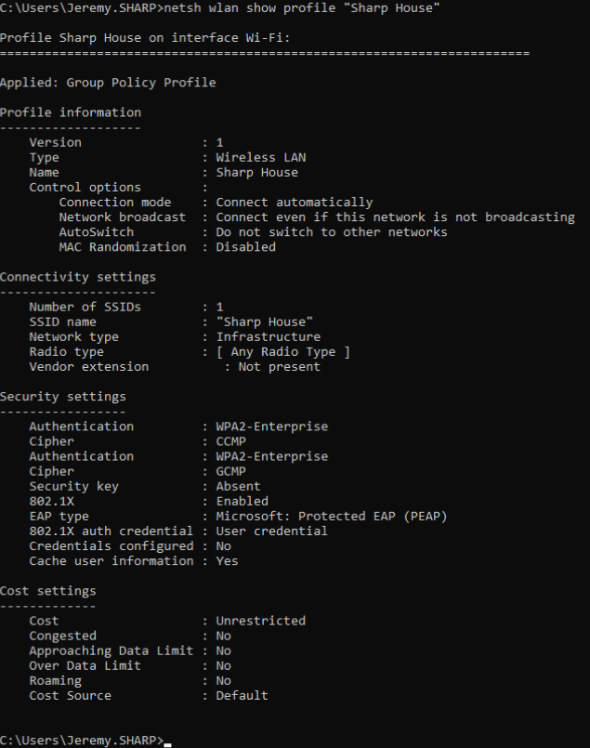
Task: Click the "Applied: Group Policy Profile" line
Action: coord(108,83)
